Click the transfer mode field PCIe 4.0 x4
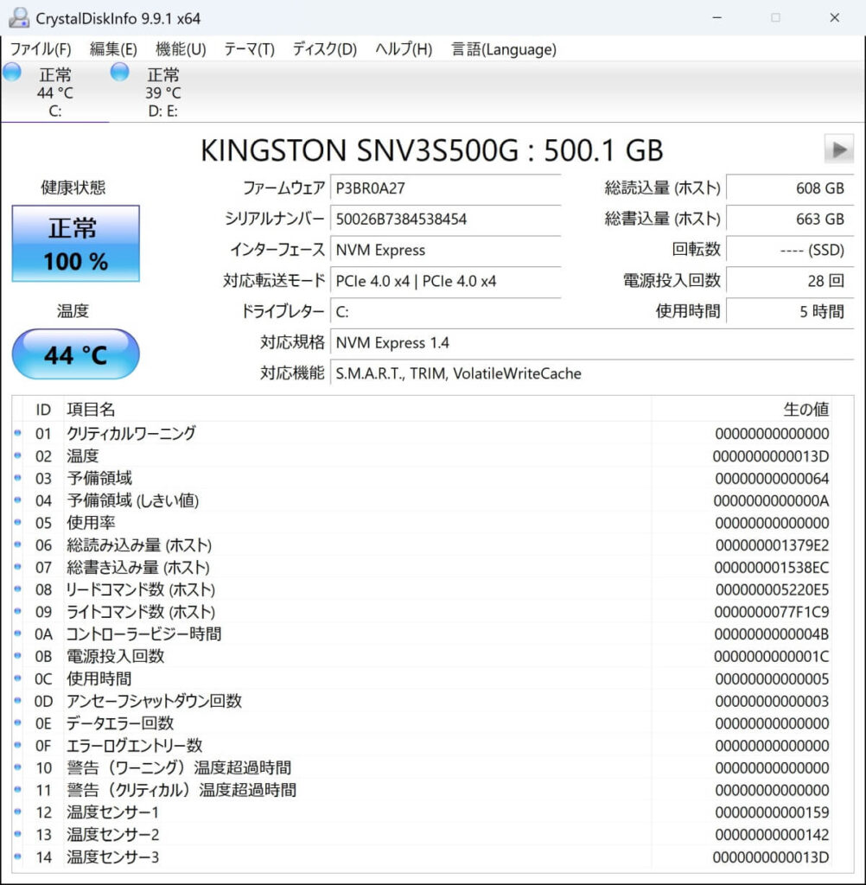 coord(445,281)
